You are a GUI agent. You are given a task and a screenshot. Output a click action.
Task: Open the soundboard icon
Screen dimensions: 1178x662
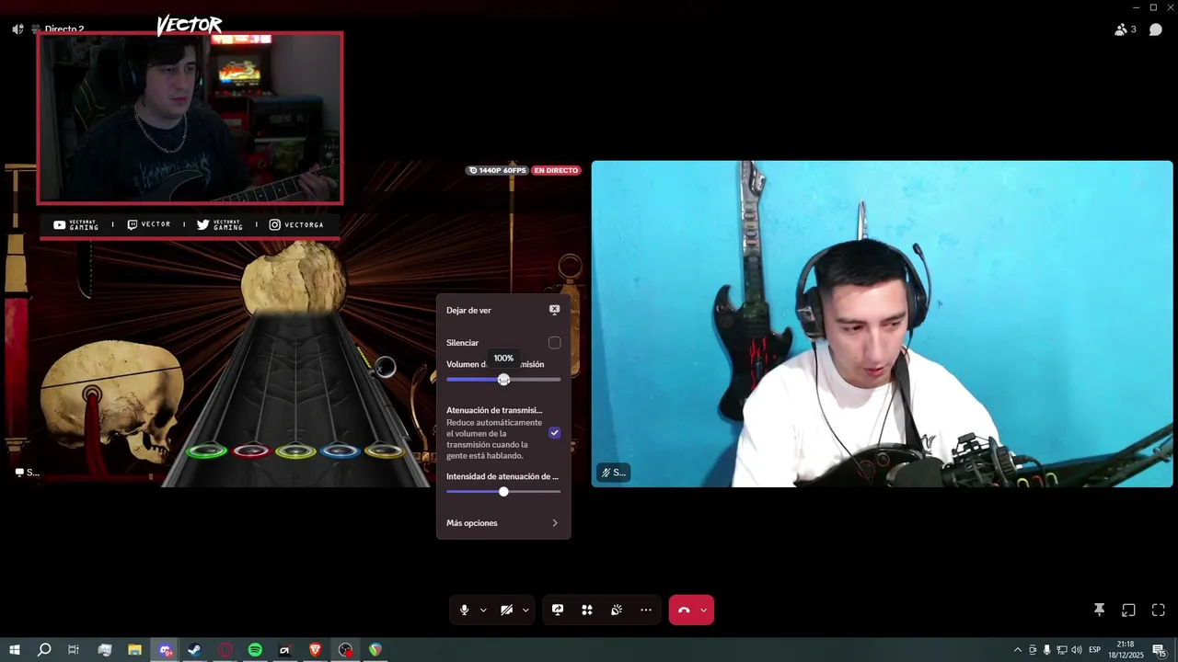click(x=617, y=610)
